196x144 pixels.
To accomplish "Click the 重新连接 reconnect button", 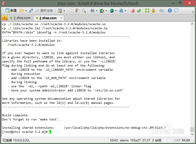I will click(44, 11).
